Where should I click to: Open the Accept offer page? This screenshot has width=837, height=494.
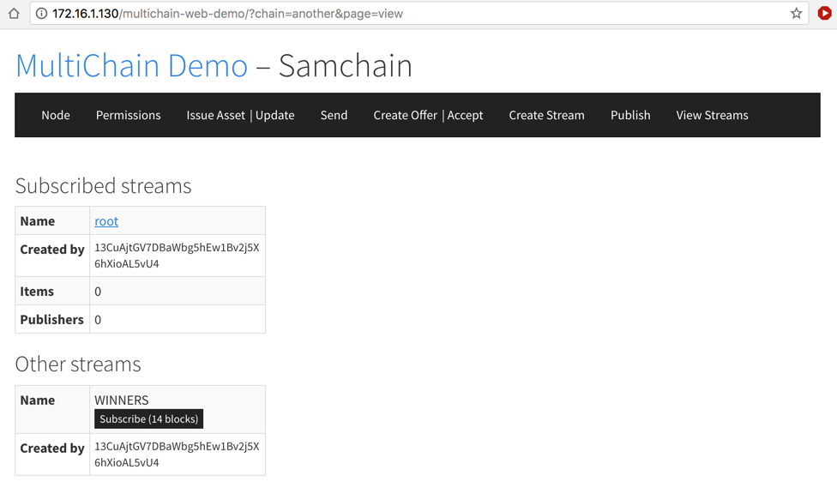(465, 116)
